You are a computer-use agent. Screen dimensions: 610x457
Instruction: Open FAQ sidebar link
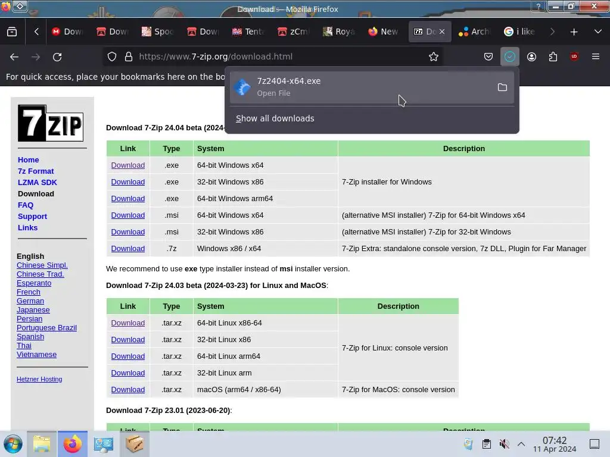pyautogui.click(x=26, y=205)
